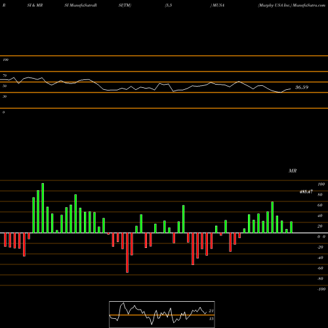The width and height of the screenshot is (328, 328).
Task: Click the MR axis label -40
Action: tap(320, 258)
